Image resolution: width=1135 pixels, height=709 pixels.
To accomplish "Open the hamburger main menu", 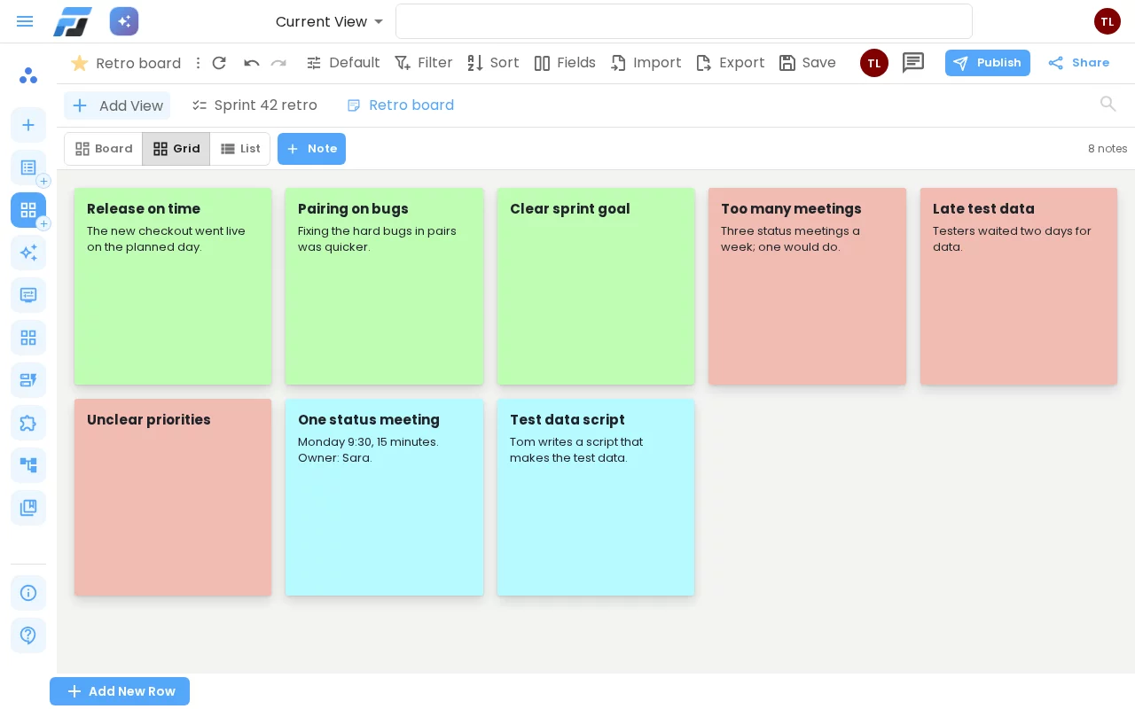I will [25, 21].
